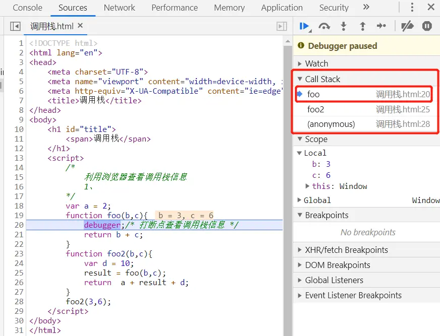Collapse the Call Stack section
This screenshot has width=440, height=336.
click(322, 79)
